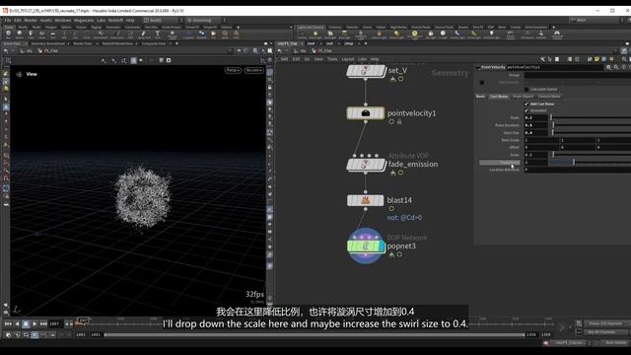Open the Cellular Noise parameter tab

pyautogui.click(x=549, y=97)
